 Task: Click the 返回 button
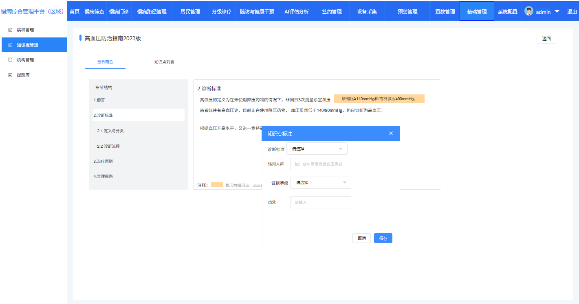tap(546, 39)
